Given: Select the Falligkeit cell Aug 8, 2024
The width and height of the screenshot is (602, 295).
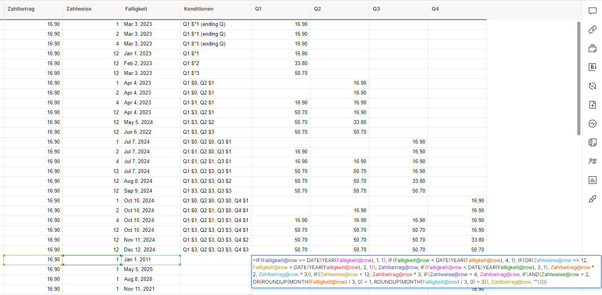Looking at the screenshot, I should pyautogui.click(x=151, y=181).
